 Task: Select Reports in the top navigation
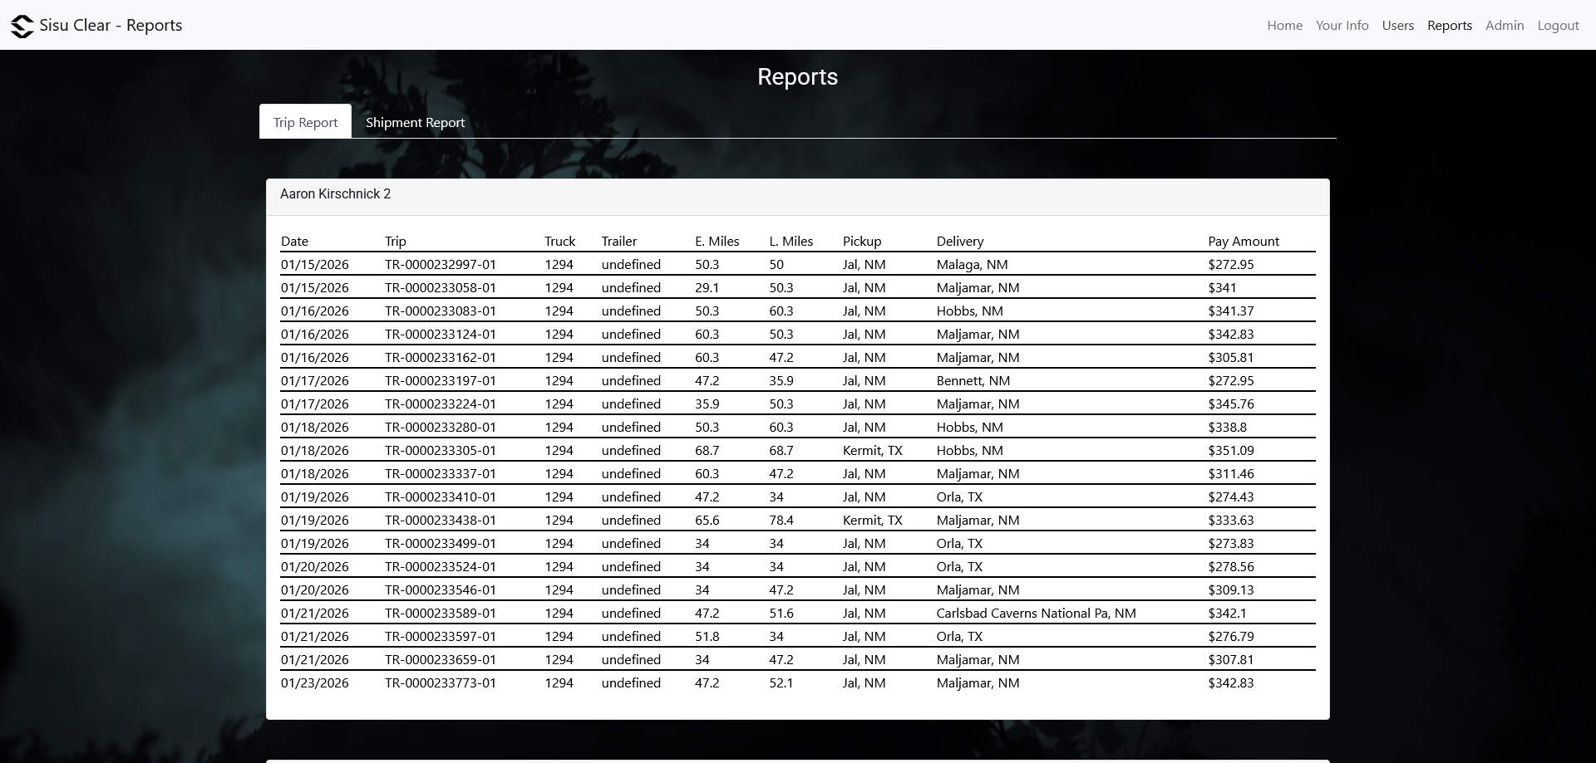[x=1449, y=26]
